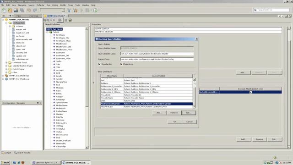Click the war module project icon
This screenshot has height=165, width=293.
coord(6,79)
